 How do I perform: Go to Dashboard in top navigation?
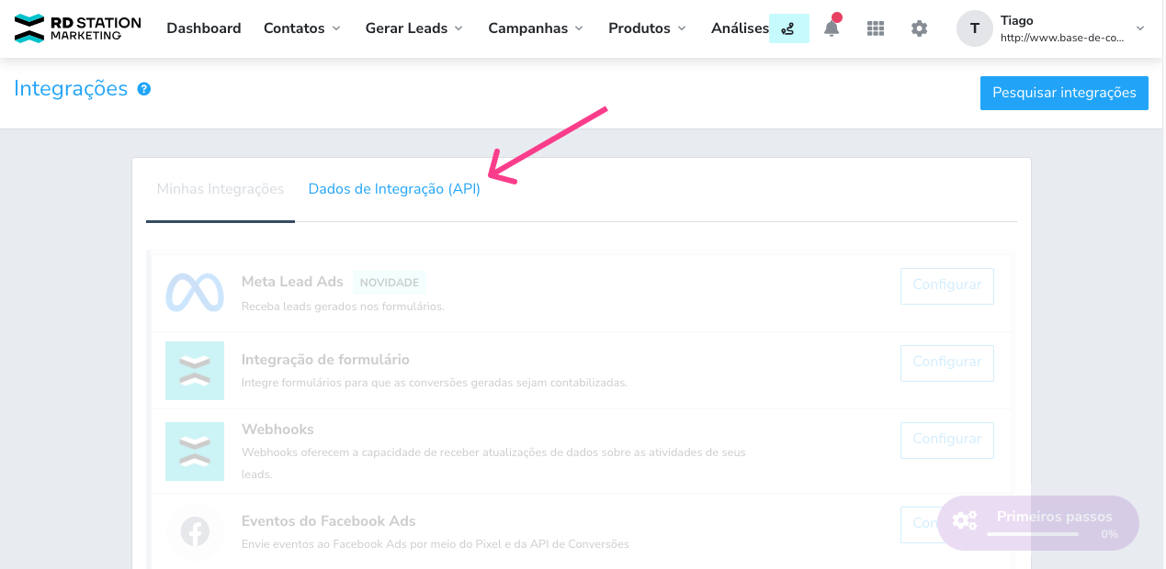204,28
